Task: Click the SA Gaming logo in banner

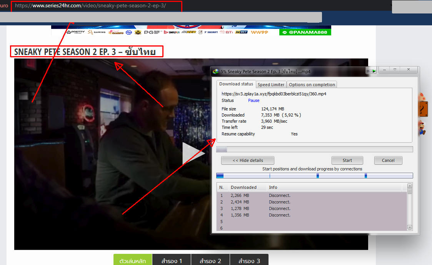Action: pos(97,32)
